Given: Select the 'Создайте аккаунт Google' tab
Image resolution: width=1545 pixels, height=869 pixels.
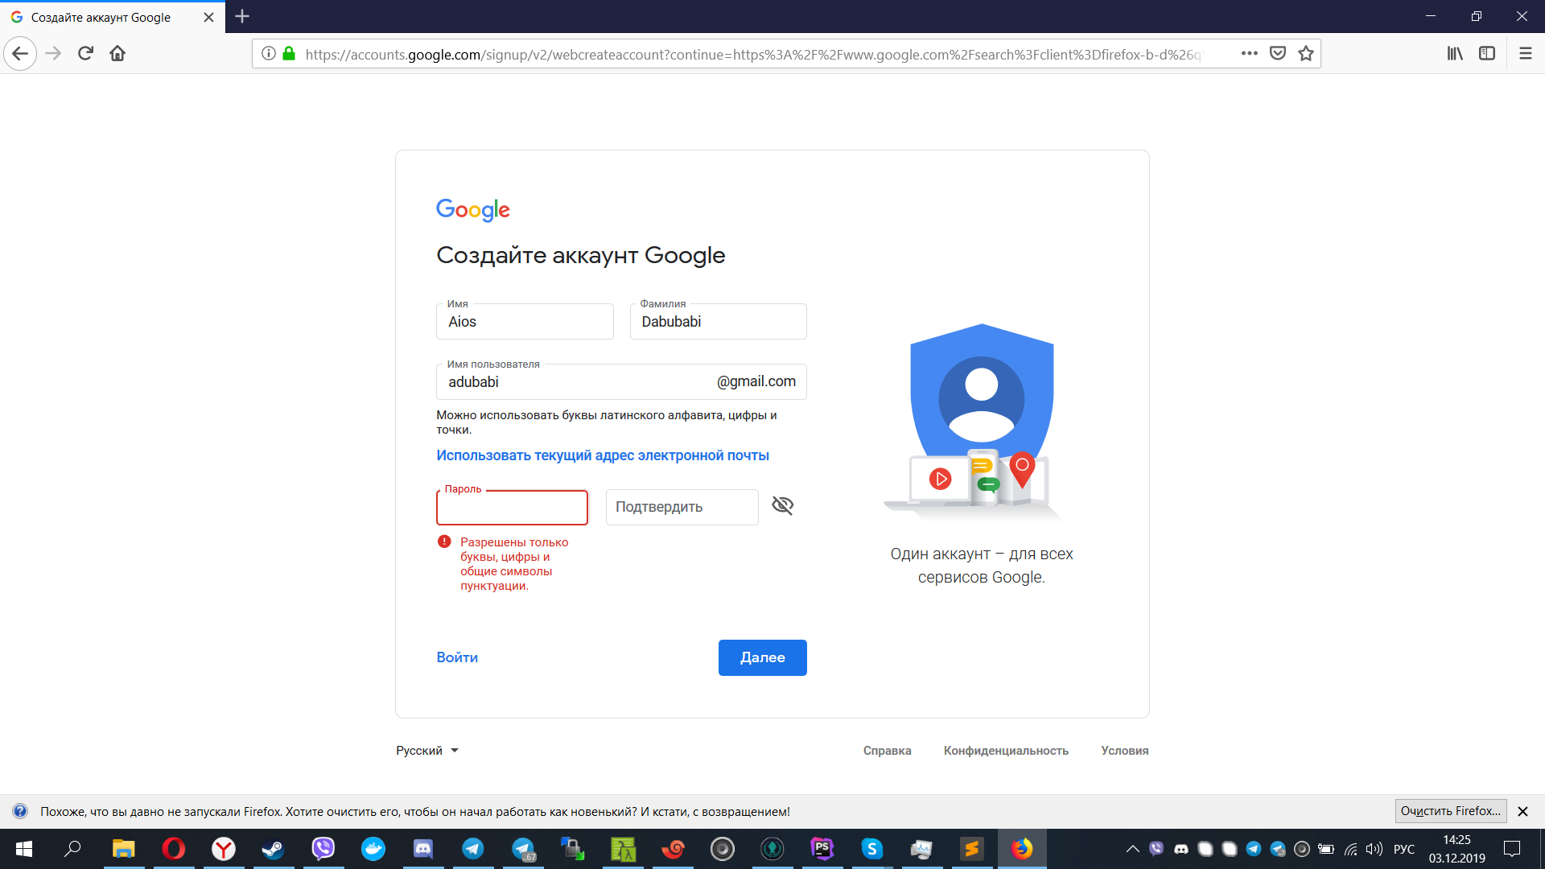Looking at the screenshot, I should (x=113, y=17).
